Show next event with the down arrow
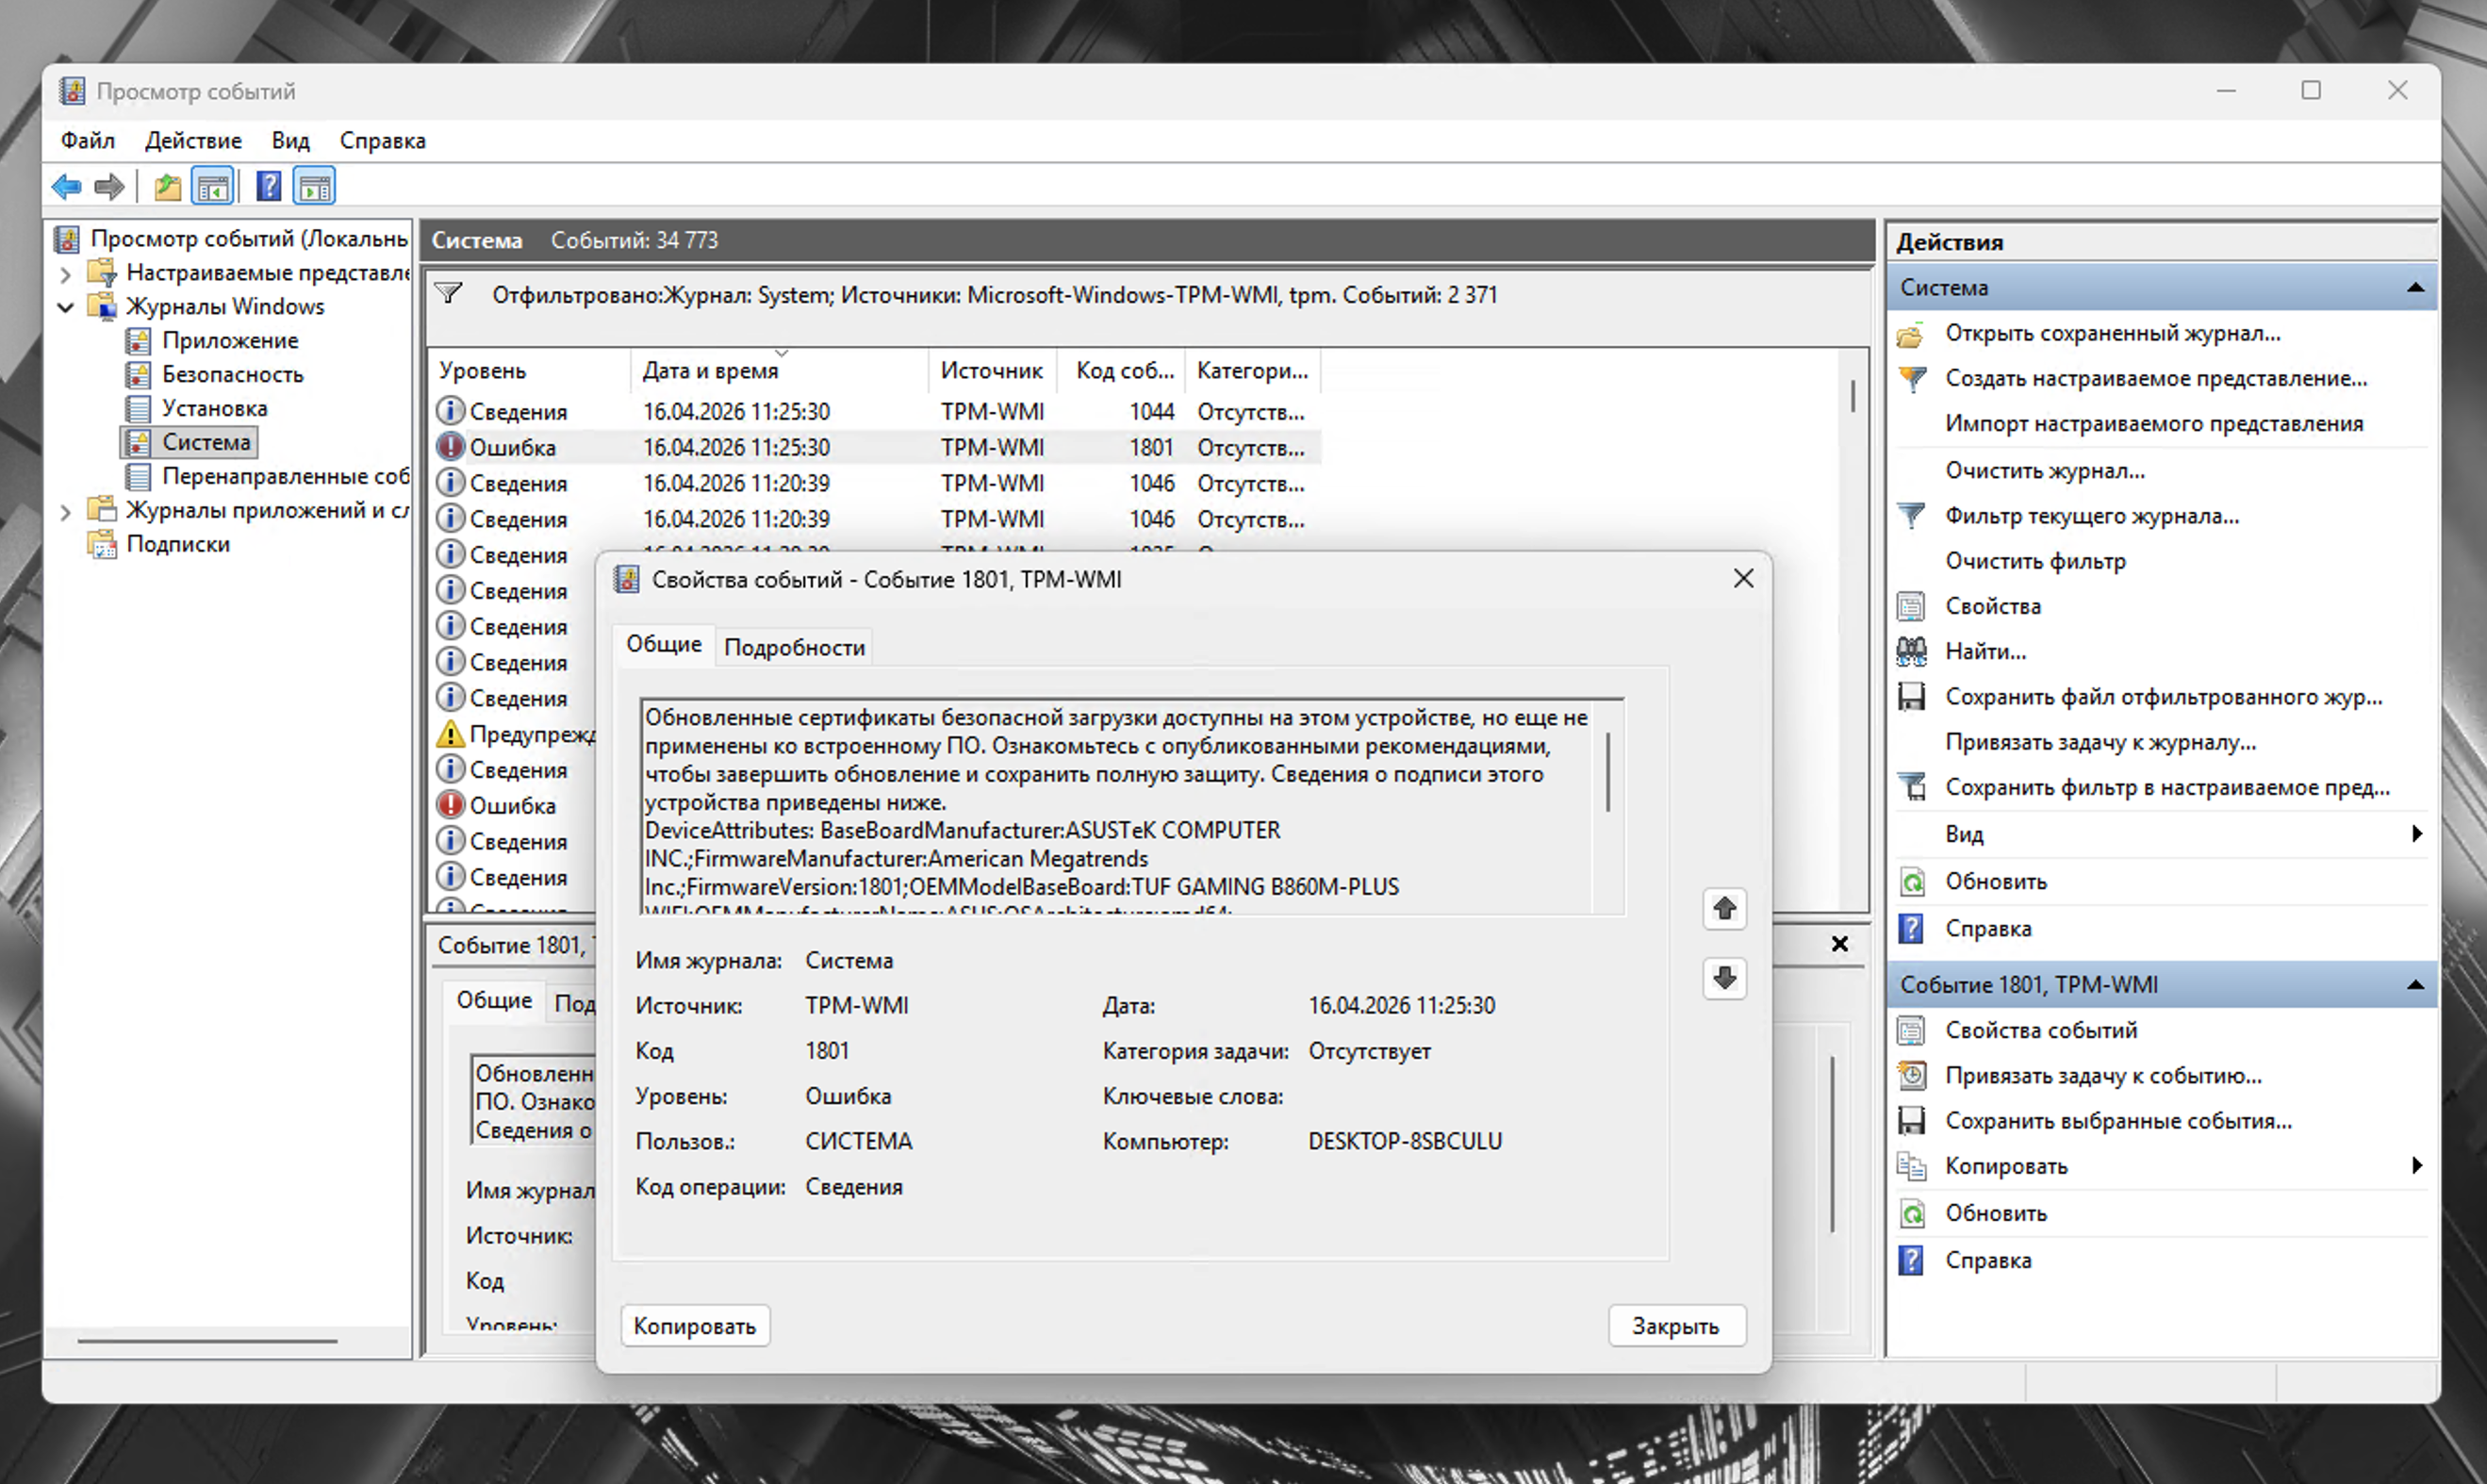 coord(1724,978)
